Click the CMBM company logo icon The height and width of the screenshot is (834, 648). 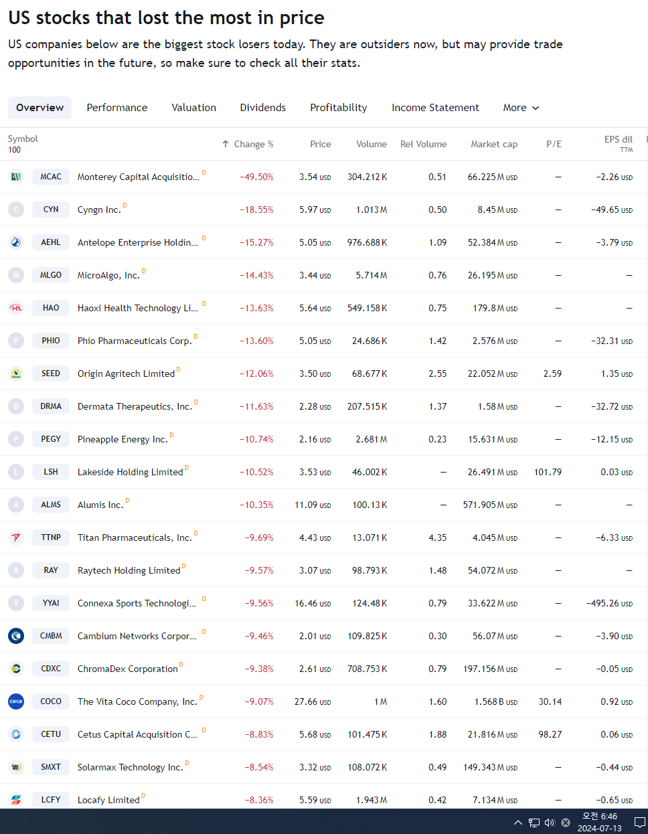click(16, 636)
